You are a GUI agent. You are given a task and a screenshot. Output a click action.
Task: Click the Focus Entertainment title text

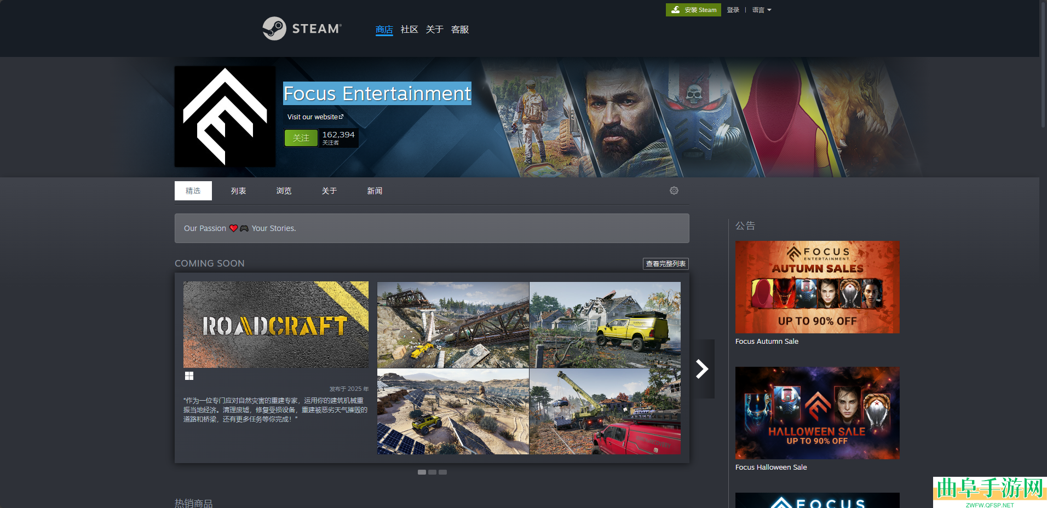377,94
